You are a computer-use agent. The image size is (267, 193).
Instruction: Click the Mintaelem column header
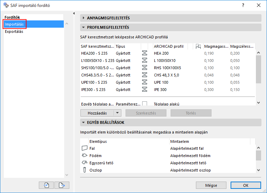(x=210, y=141)
